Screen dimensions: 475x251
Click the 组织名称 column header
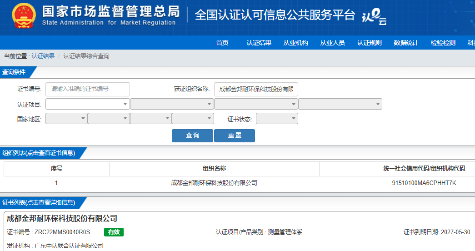click(x=214, y=169)
